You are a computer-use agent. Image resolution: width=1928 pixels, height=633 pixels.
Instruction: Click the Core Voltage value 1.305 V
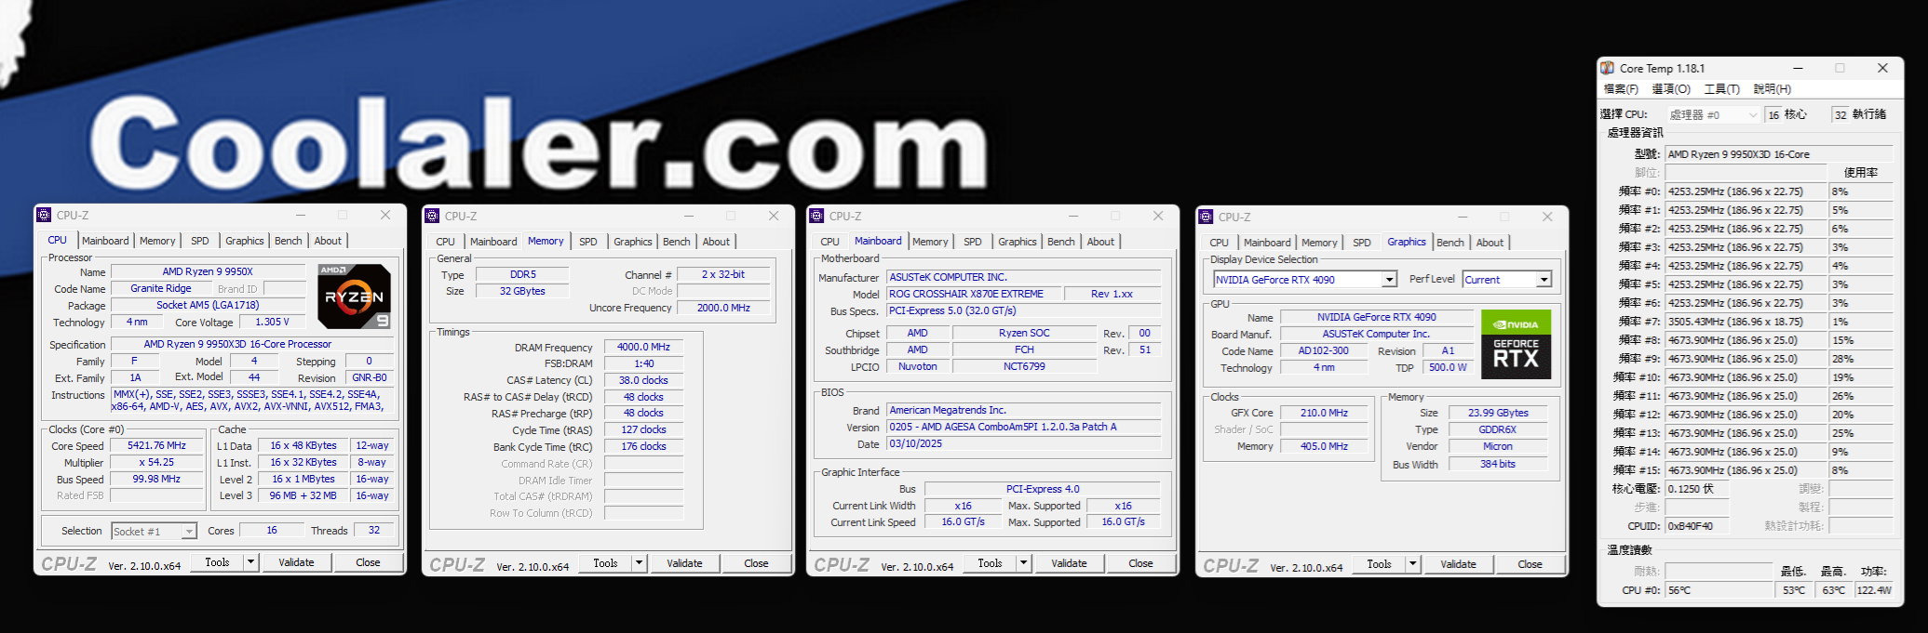[272, 323]
